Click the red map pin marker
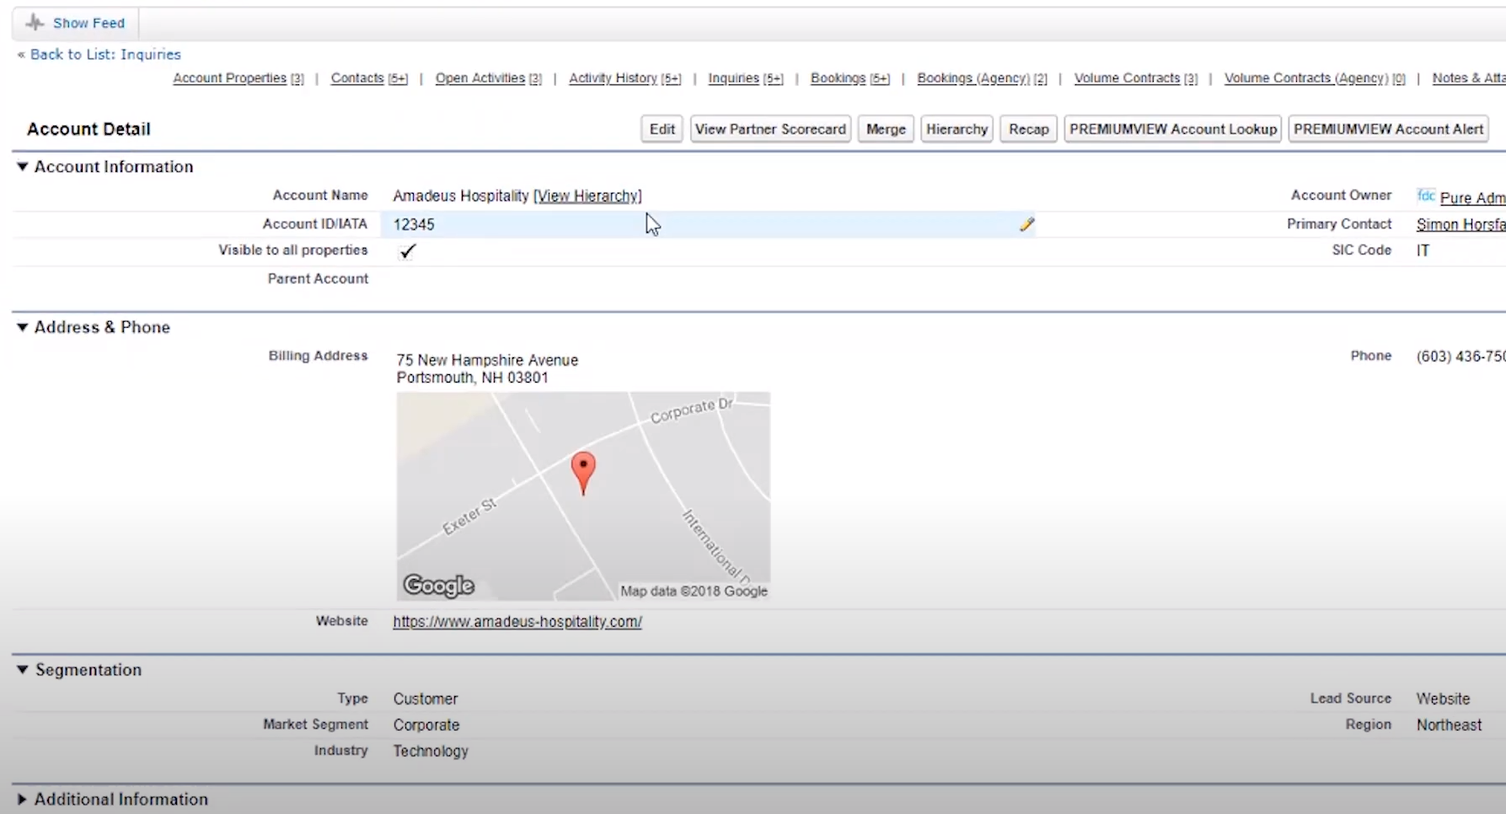The width and height of the screenshot is (1506, 814). [583, 473]
